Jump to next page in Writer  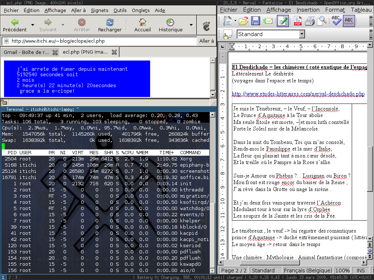[x=370, y=256]
